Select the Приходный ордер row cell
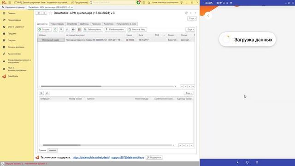The width and height of the screenshot is (295, 166). tap(51, 40)
